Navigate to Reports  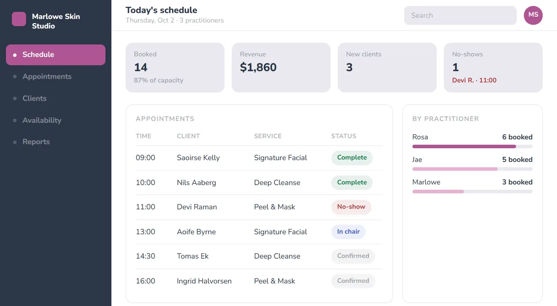pyautogui.click(x=56, y=142)
